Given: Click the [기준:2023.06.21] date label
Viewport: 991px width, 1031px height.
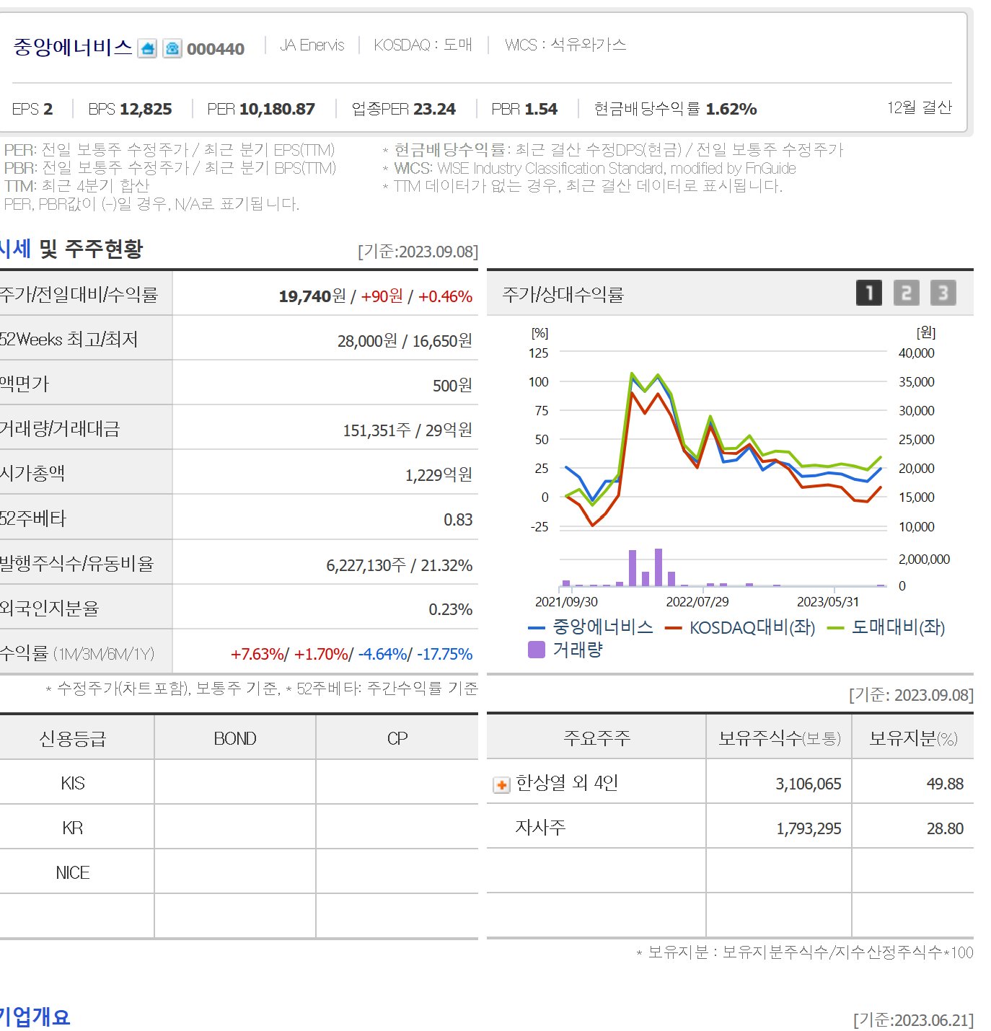Looking at the screenshot, I should tap(913, 1019).
